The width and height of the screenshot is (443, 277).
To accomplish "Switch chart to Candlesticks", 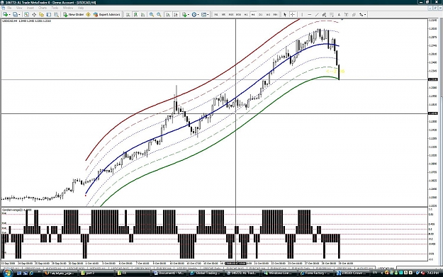I will (x=135, y=14).
